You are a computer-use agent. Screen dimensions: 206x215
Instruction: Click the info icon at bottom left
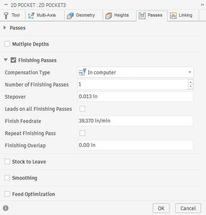click(6, 208)
